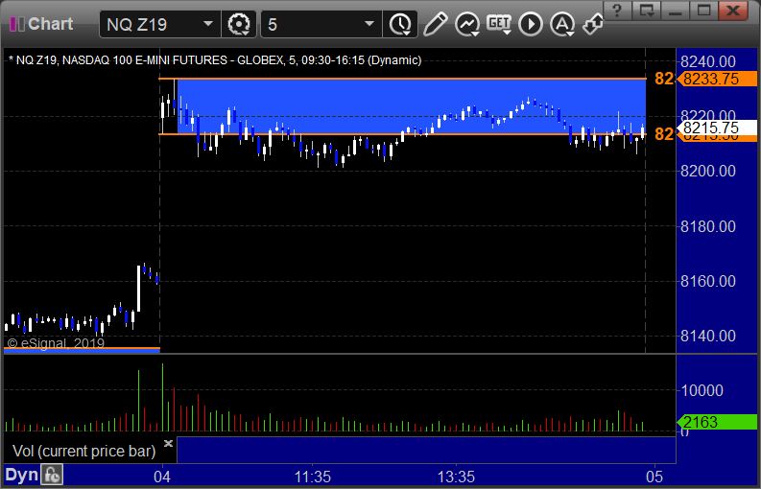Click the 05 date axis label
Viewport: 761px width, 489px height.
coord(654,477)
